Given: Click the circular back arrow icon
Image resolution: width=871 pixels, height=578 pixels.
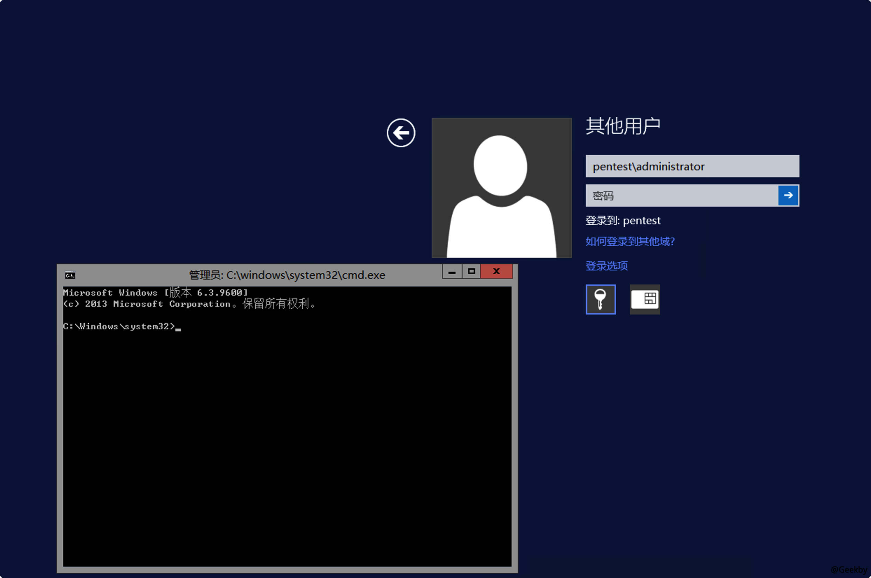Looking at the screenshot, I should [x=401, y=133].
